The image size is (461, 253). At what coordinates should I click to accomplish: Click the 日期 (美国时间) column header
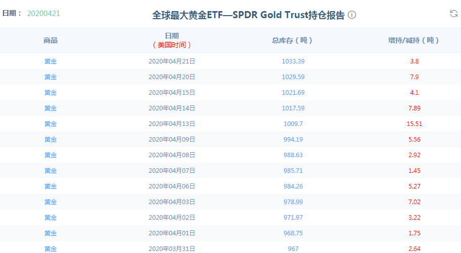click(x=172, y=40)
